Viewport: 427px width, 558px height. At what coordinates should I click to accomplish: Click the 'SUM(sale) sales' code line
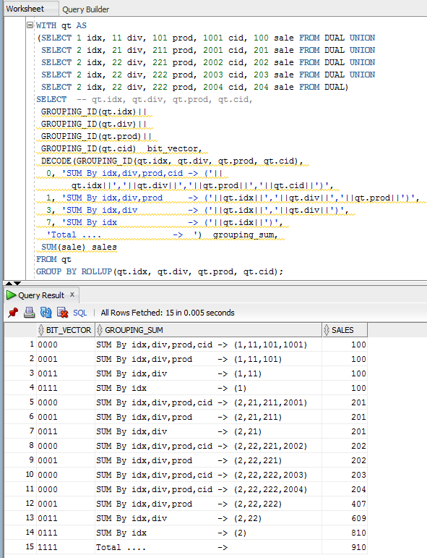point(79,247)
